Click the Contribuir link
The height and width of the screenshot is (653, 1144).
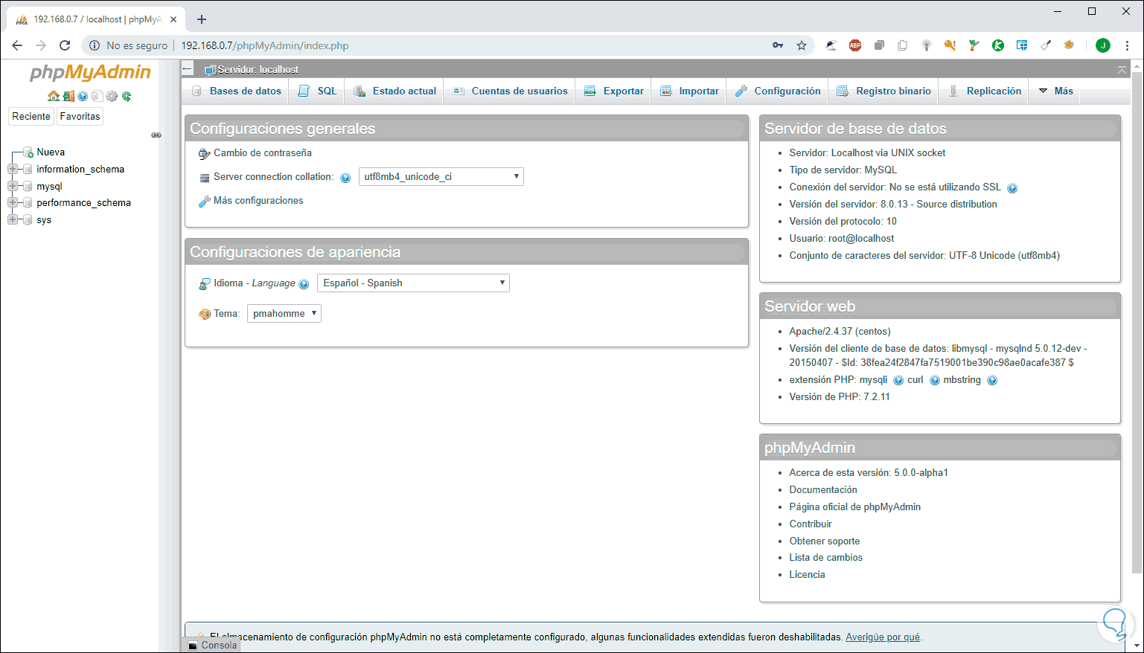[x=811, y=524]
